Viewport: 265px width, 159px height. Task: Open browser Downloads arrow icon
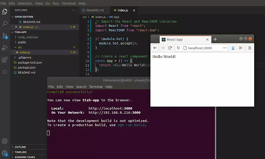(x=233, y=48)
